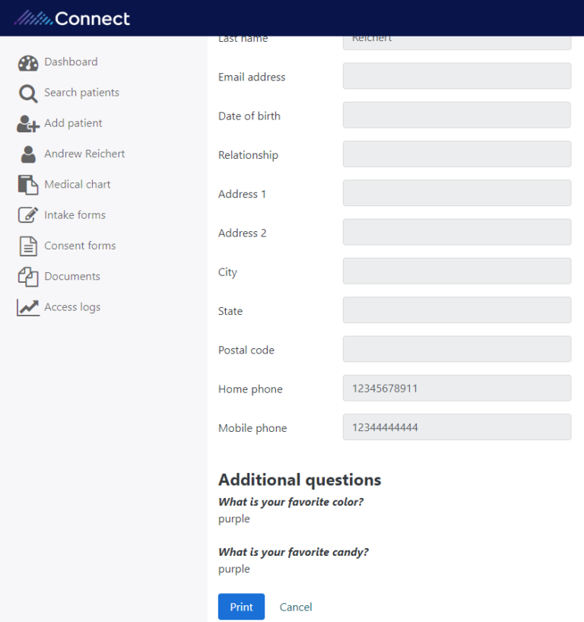
Task: Click the Consent forms document icon
Action: click(28, 246)
